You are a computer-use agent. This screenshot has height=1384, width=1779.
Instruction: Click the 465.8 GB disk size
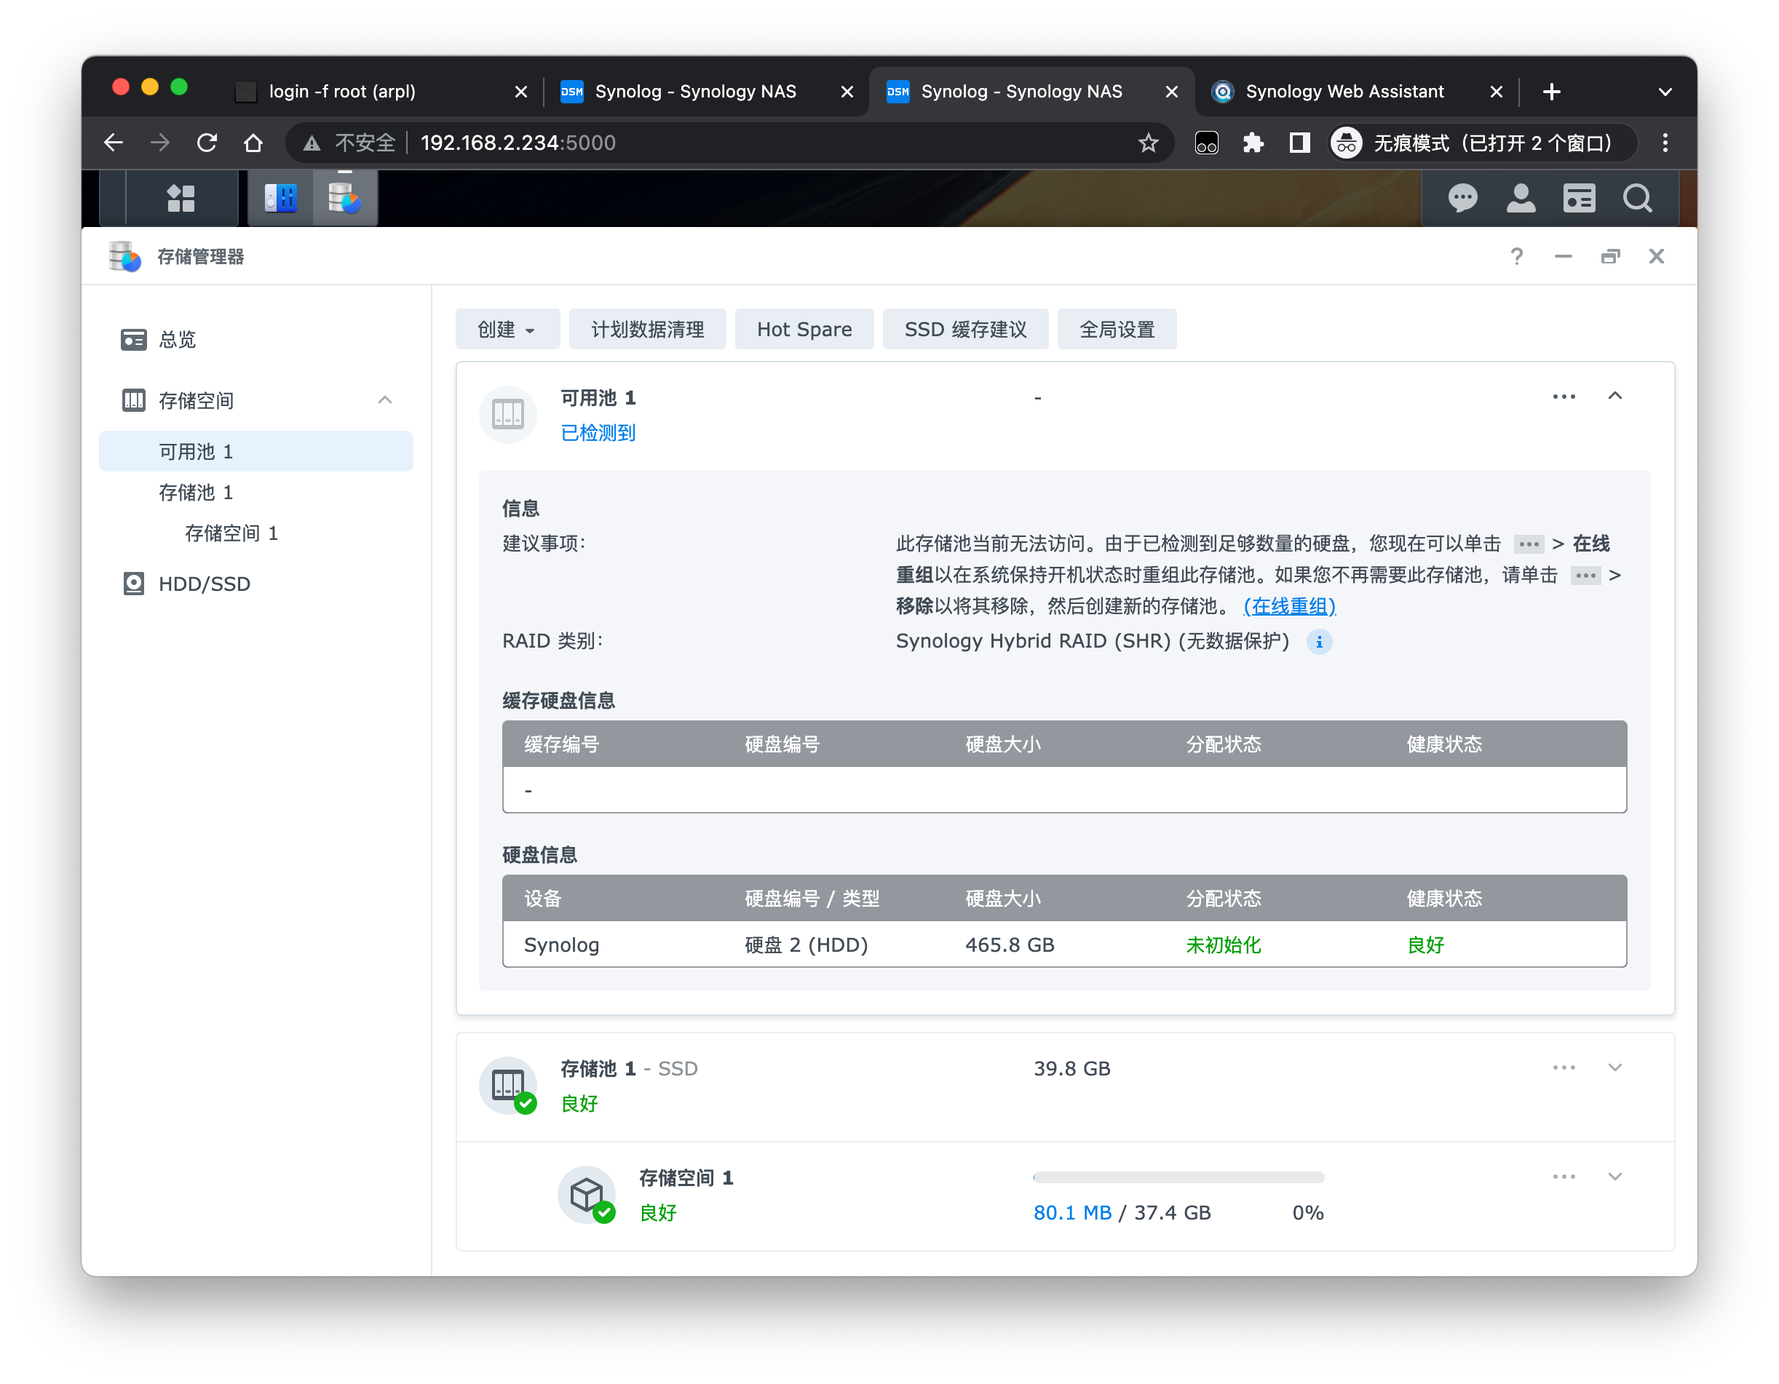point(1009,944)
